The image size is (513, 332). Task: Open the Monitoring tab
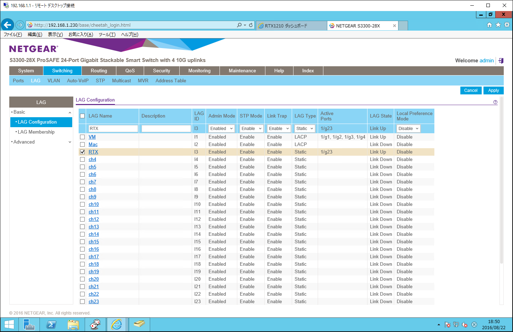(x=199, y=71)
